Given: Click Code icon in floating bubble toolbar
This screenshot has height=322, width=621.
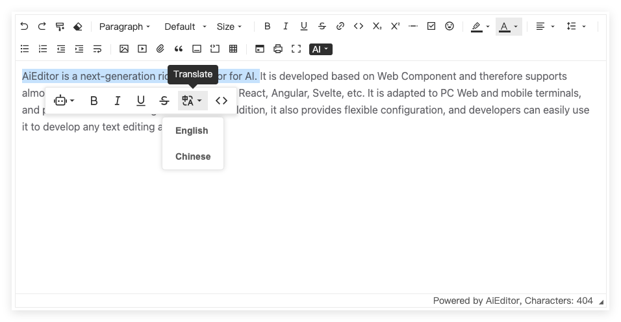Looking at the screenshot, I should coord(222,101).
